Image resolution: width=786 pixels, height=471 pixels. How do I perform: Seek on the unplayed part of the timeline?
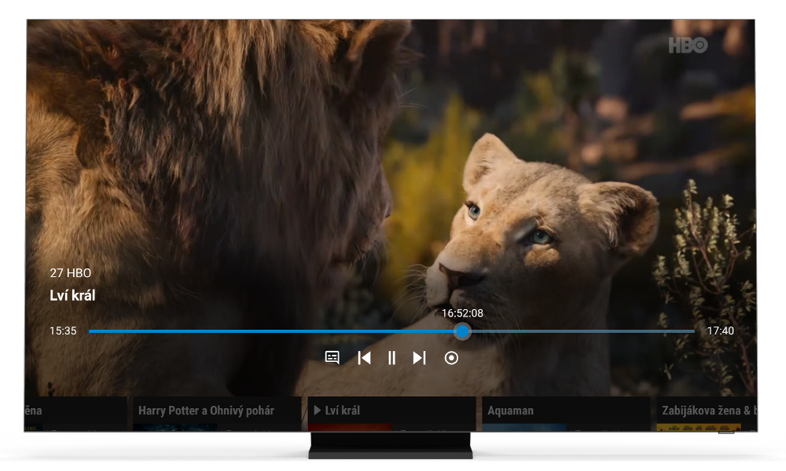click(582, 330)
